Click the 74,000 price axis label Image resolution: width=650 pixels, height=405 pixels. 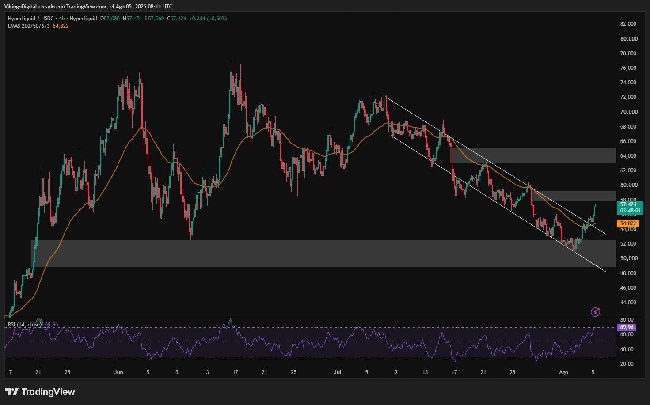[x=628, y=83]
